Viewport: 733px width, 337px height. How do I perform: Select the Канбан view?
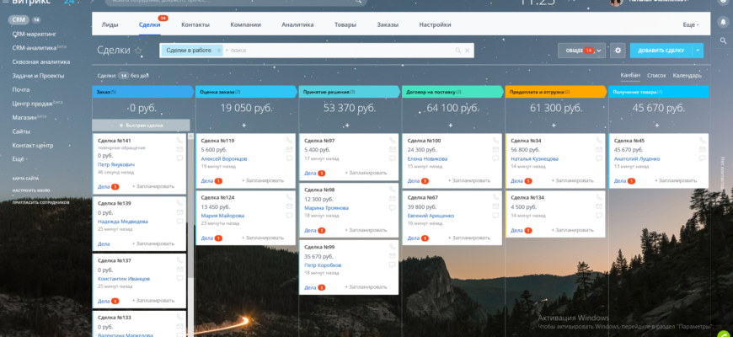point(630,75)
